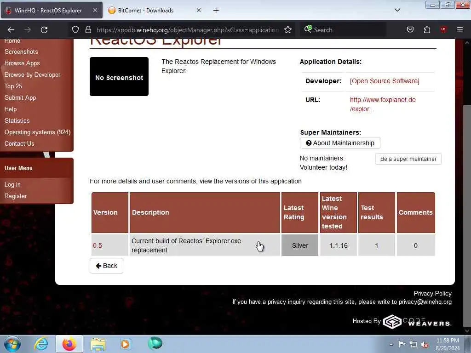This screenshot has height=353, width=471.
Task: Click the No Screenshot thumbnail
Action: 119,77
